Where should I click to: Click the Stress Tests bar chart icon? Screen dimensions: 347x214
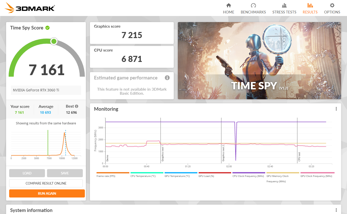point(284,5)
